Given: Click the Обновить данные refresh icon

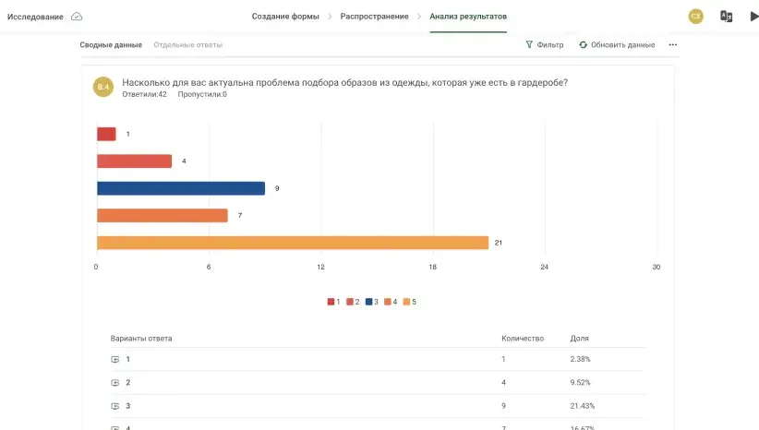Looking at the screenshot, I should [583, 44].
